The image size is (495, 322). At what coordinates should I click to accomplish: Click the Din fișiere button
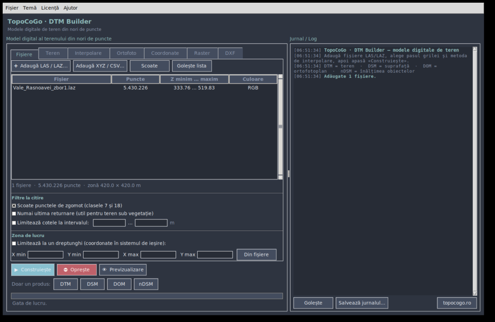click(x=256, y=255)
